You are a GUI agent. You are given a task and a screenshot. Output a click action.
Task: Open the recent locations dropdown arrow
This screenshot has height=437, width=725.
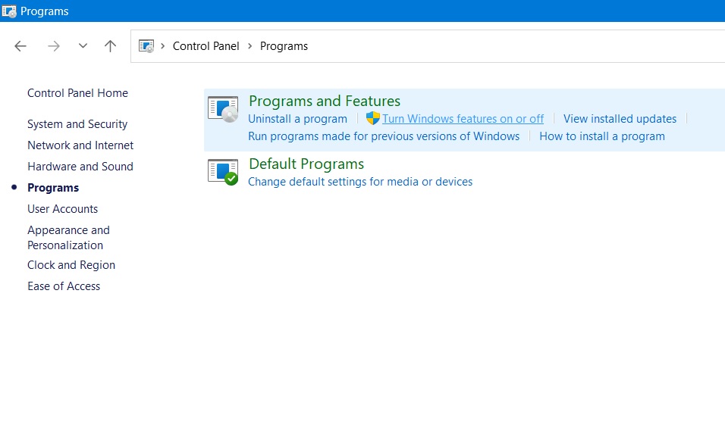(83, 45)
